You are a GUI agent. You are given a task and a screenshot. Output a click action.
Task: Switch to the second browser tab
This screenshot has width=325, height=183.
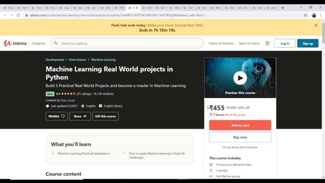tap(22, 8)
